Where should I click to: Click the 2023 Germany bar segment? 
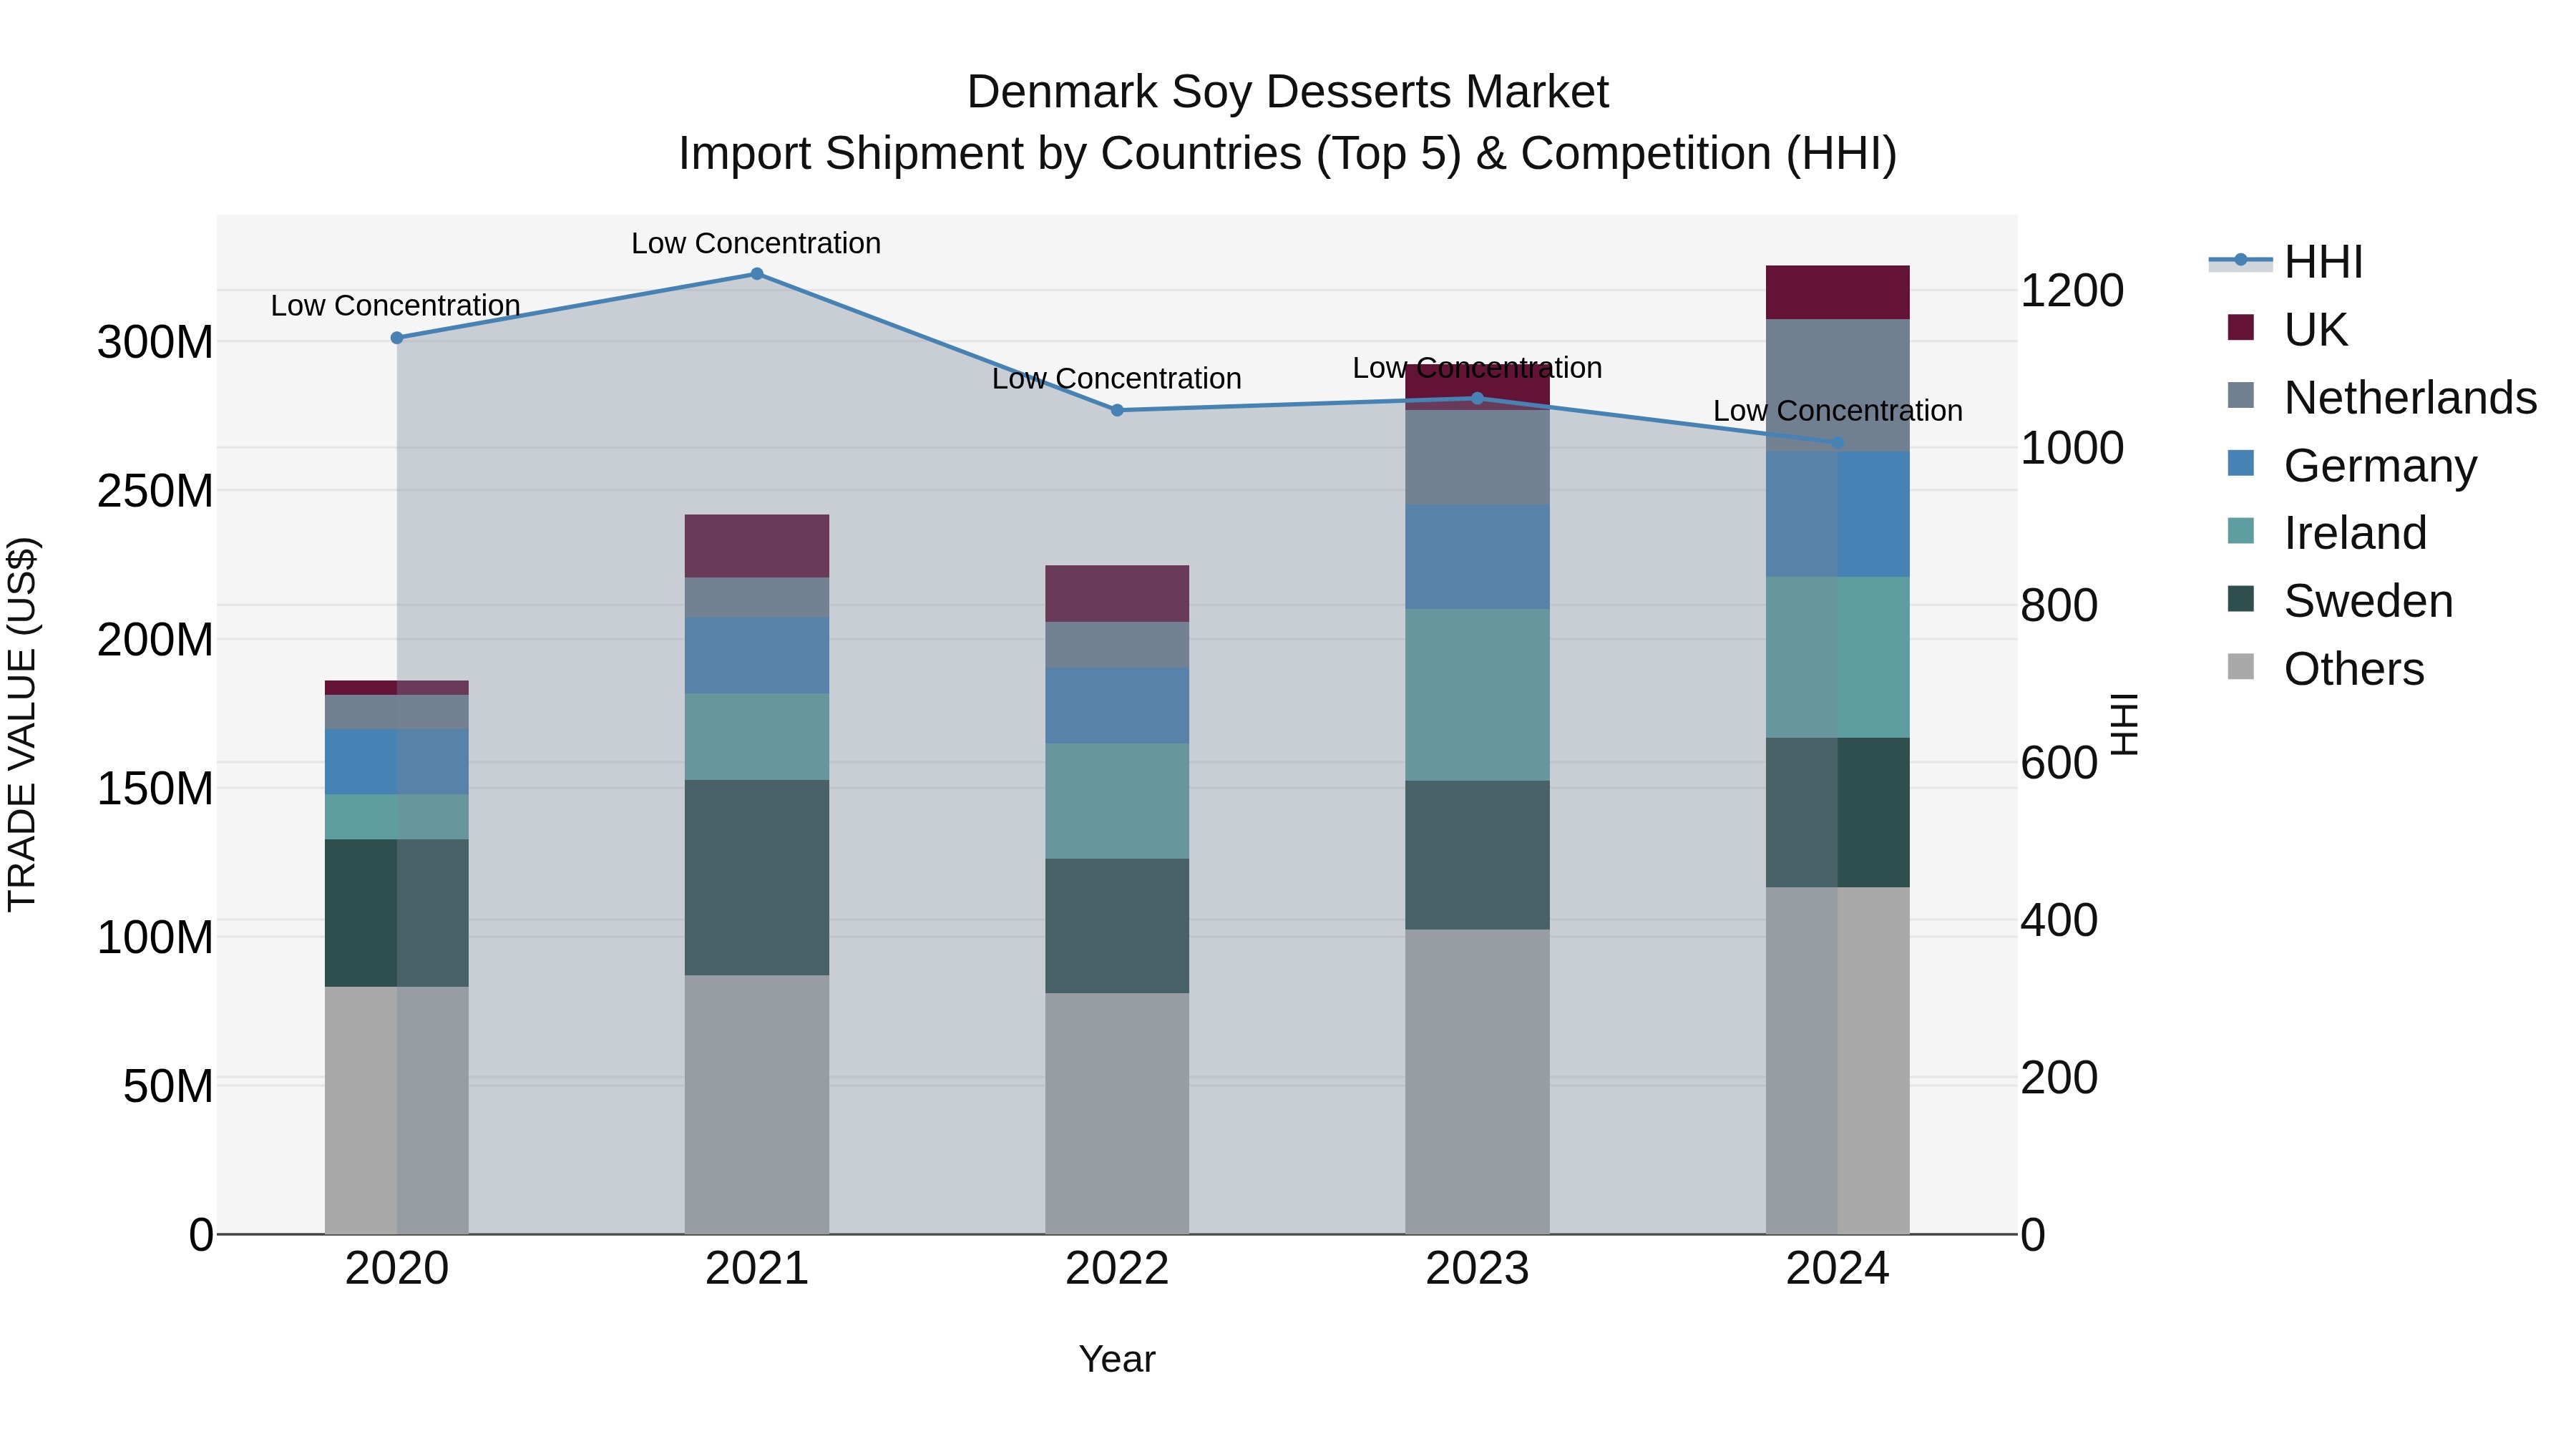1478,557
